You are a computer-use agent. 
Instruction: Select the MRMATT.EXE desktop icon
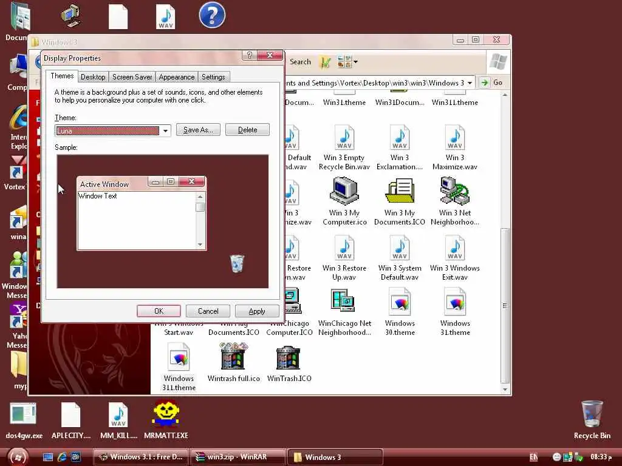click(x=166, y=421)
